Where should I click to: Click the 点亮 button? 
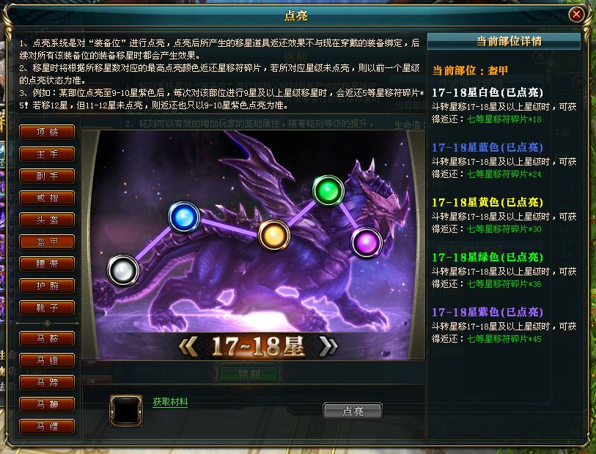coord(353,411)
